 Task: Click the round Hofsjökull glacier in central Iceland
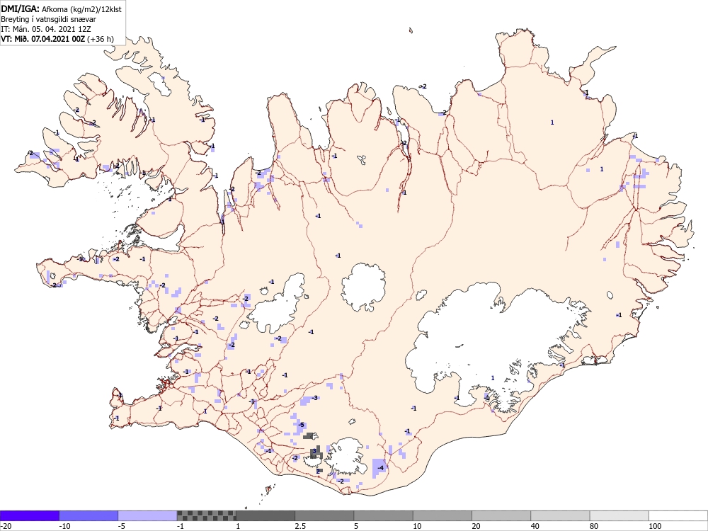363,287
